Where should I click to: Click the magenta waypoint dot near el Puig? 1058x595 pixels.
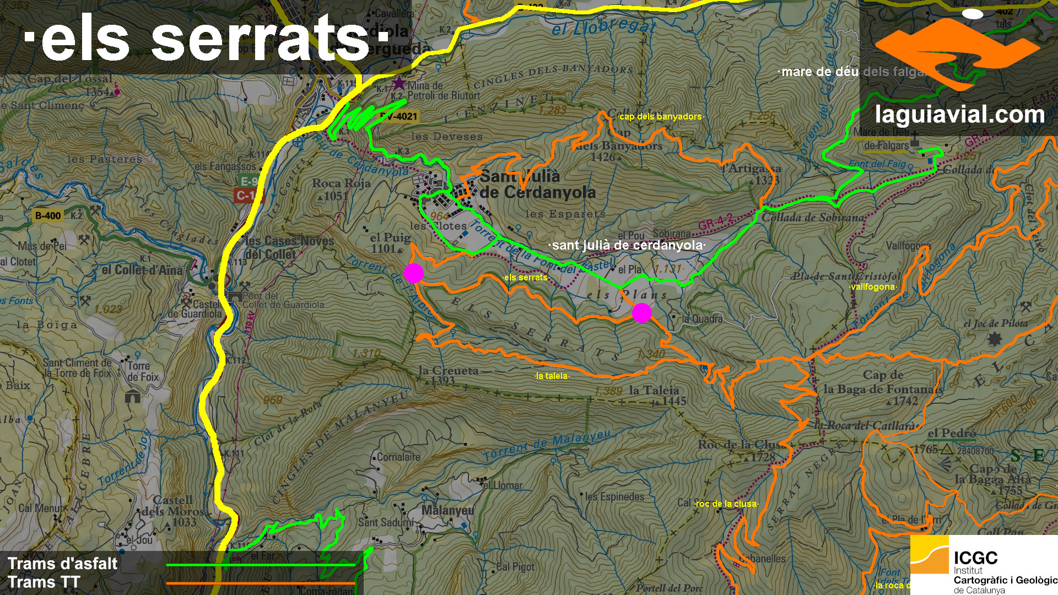pos(414,273)
